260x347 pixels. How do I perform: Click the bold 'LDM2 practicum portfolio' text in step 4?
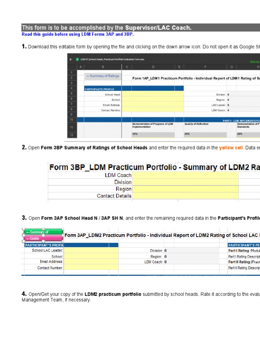coord(113,294)
